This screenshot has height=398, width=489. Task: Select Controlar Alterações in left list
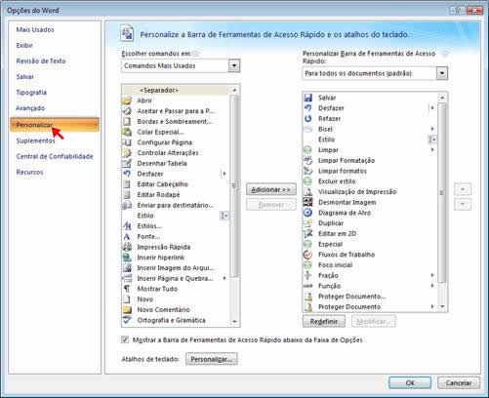(176, 153)
